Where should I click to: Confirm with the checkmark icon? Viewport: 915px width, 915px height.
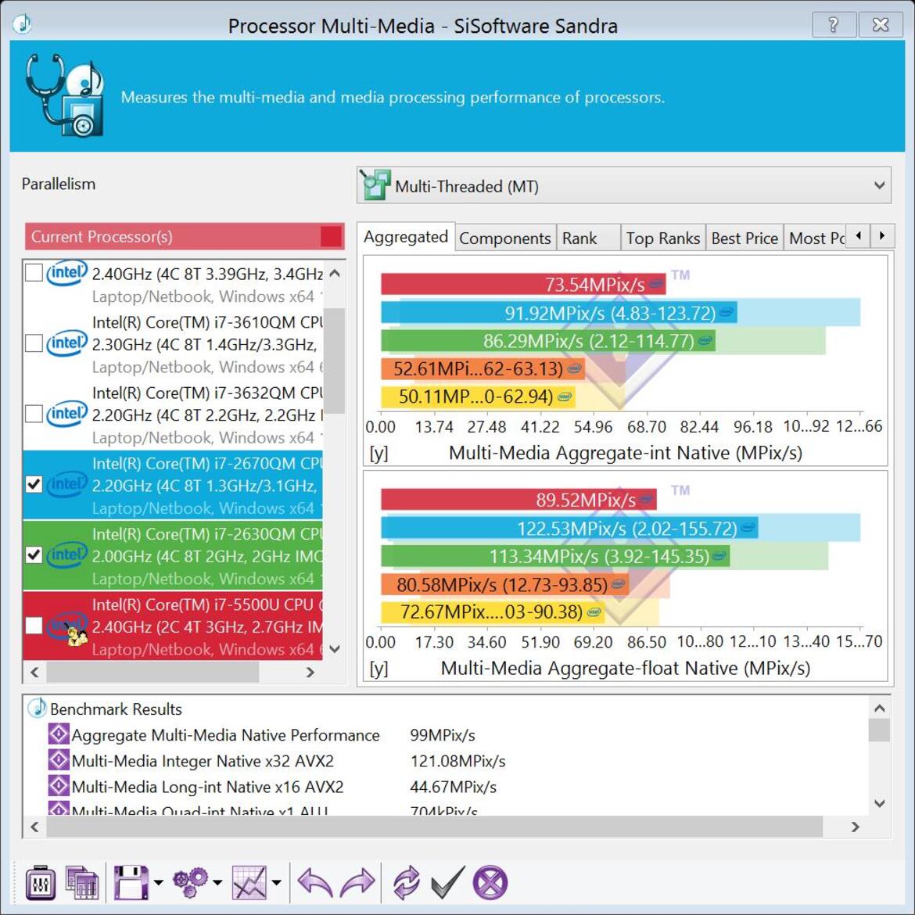(x=447, y=882)
